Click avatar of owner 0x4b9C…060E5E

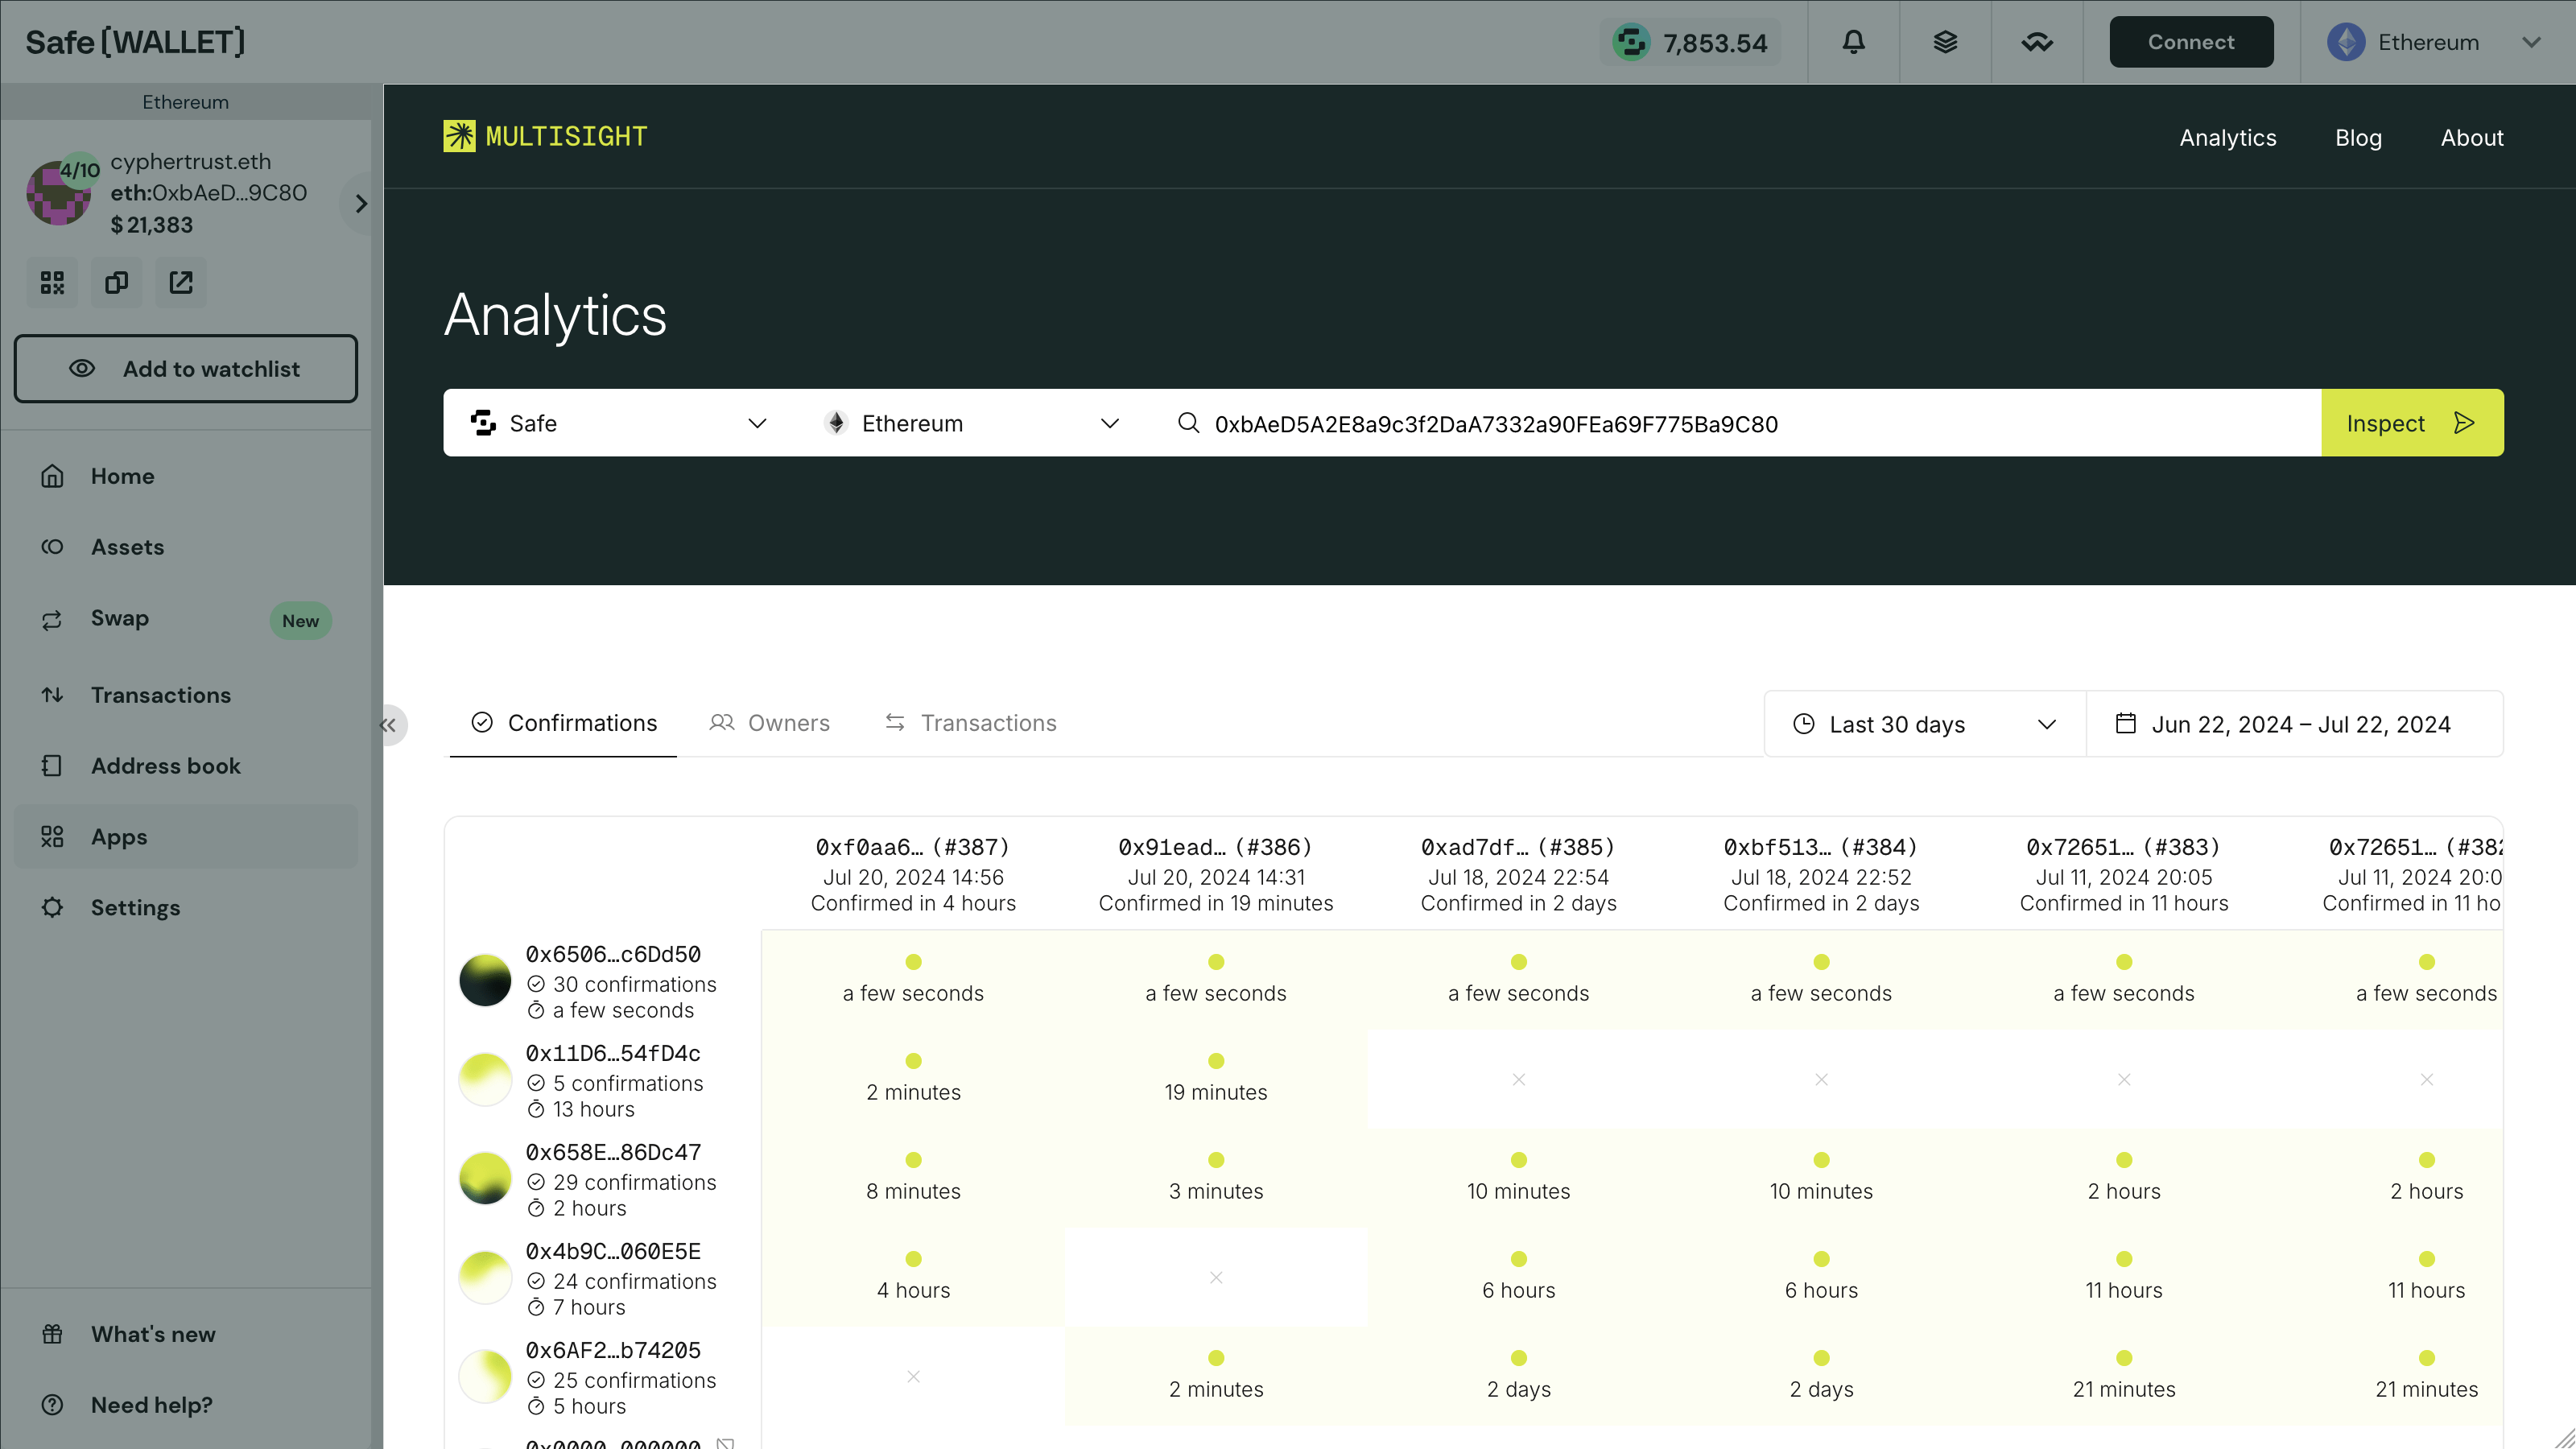pyautogui.click(x=485, y=1277)
